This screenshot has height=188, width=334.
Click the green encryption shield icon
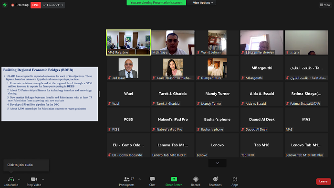tap(5, 5)
